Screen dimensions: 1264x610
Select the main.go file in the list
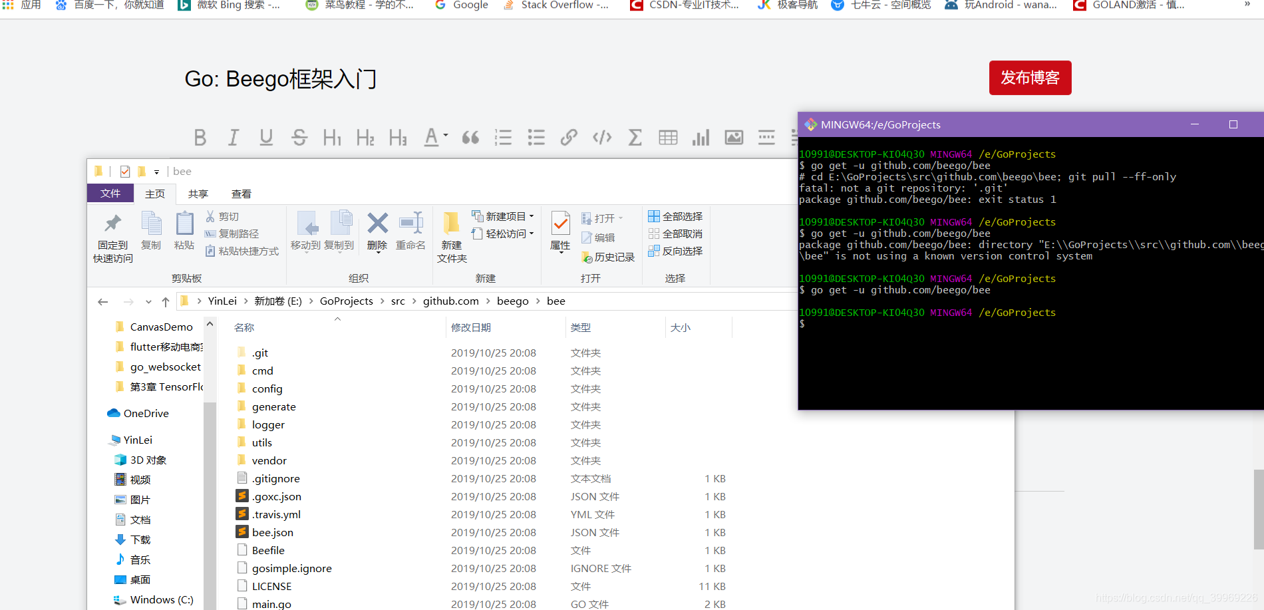pos(271,603)
